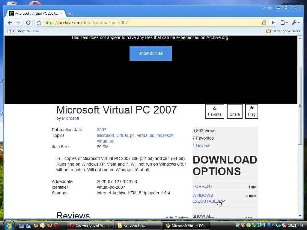Open Other bookmarks folder
The image size is (307, 230).
(283, 31)
